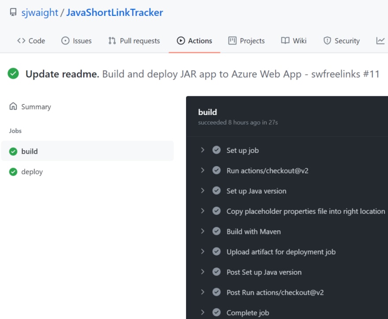Go to the run Summary

click(30, 107)
